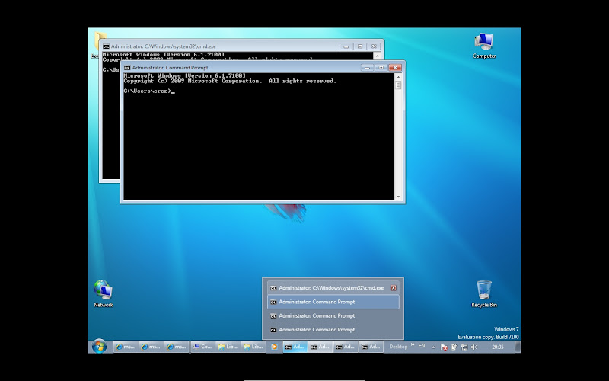Click the C:\Users prompt line in front console
Image resolution: width=609 pixels, height=381 pixels.
click(149, 91)
